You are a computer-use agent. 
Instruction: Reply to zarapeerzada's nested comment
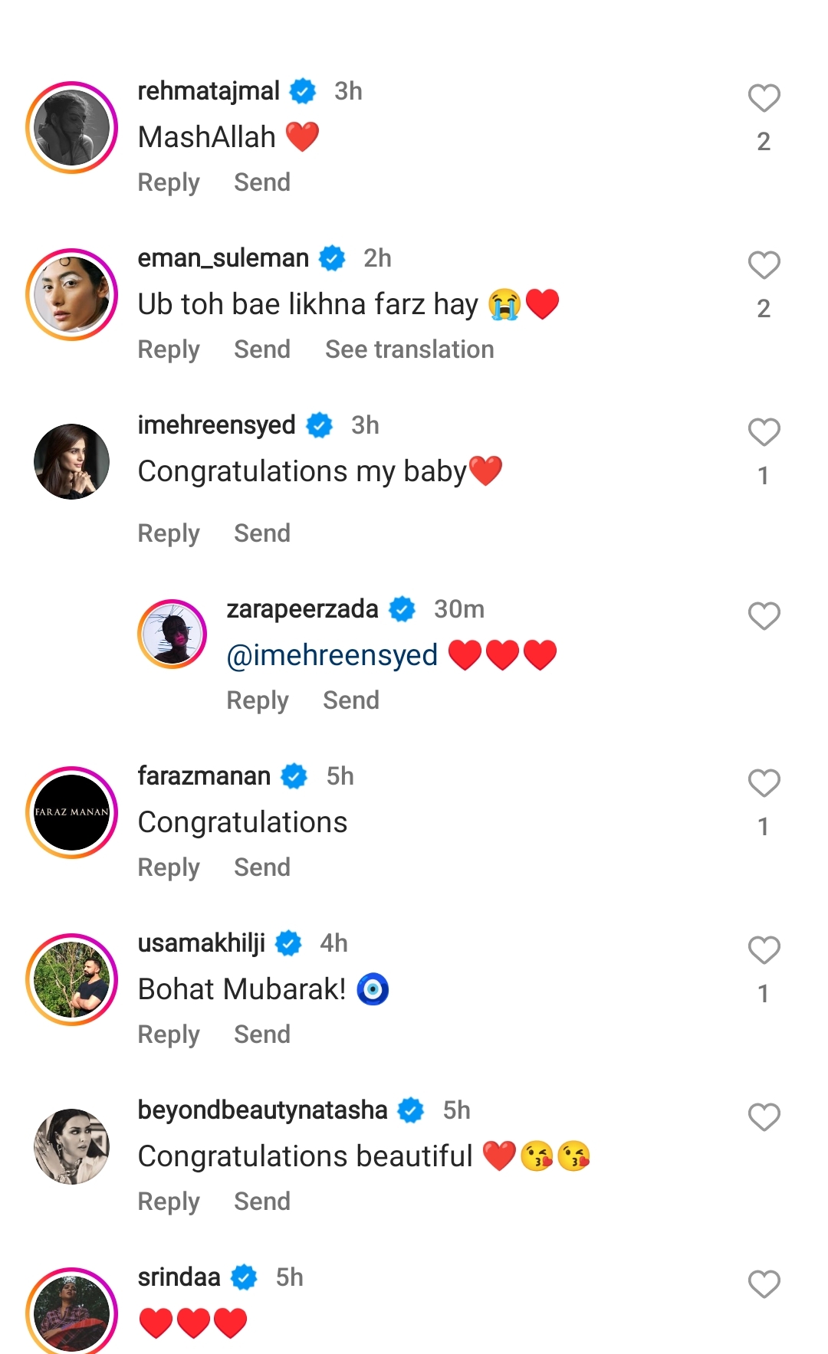click(x=258, y=700)
